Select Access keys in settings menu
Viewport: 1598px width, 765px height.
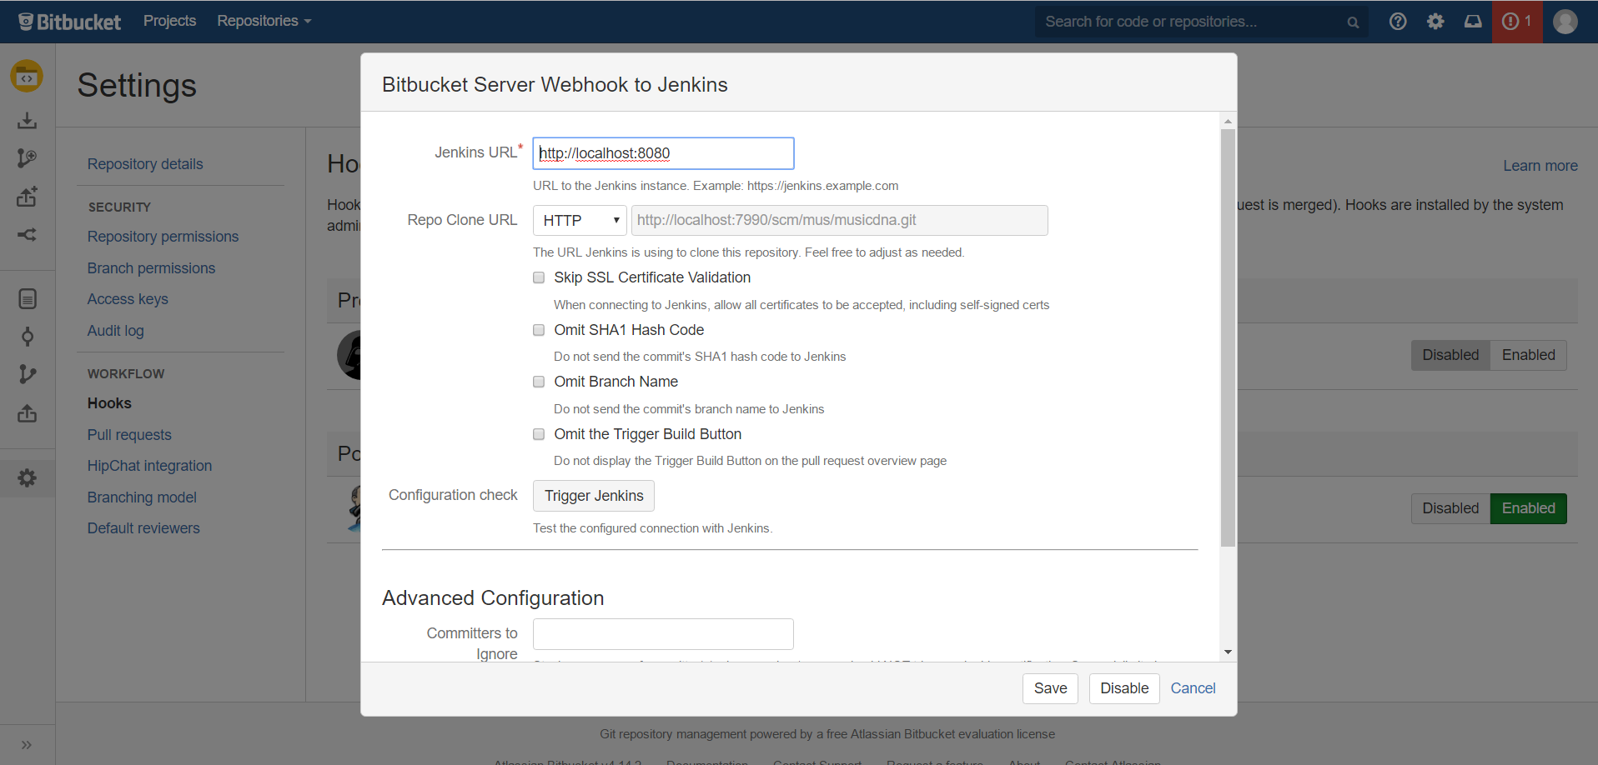coord(128,299)
